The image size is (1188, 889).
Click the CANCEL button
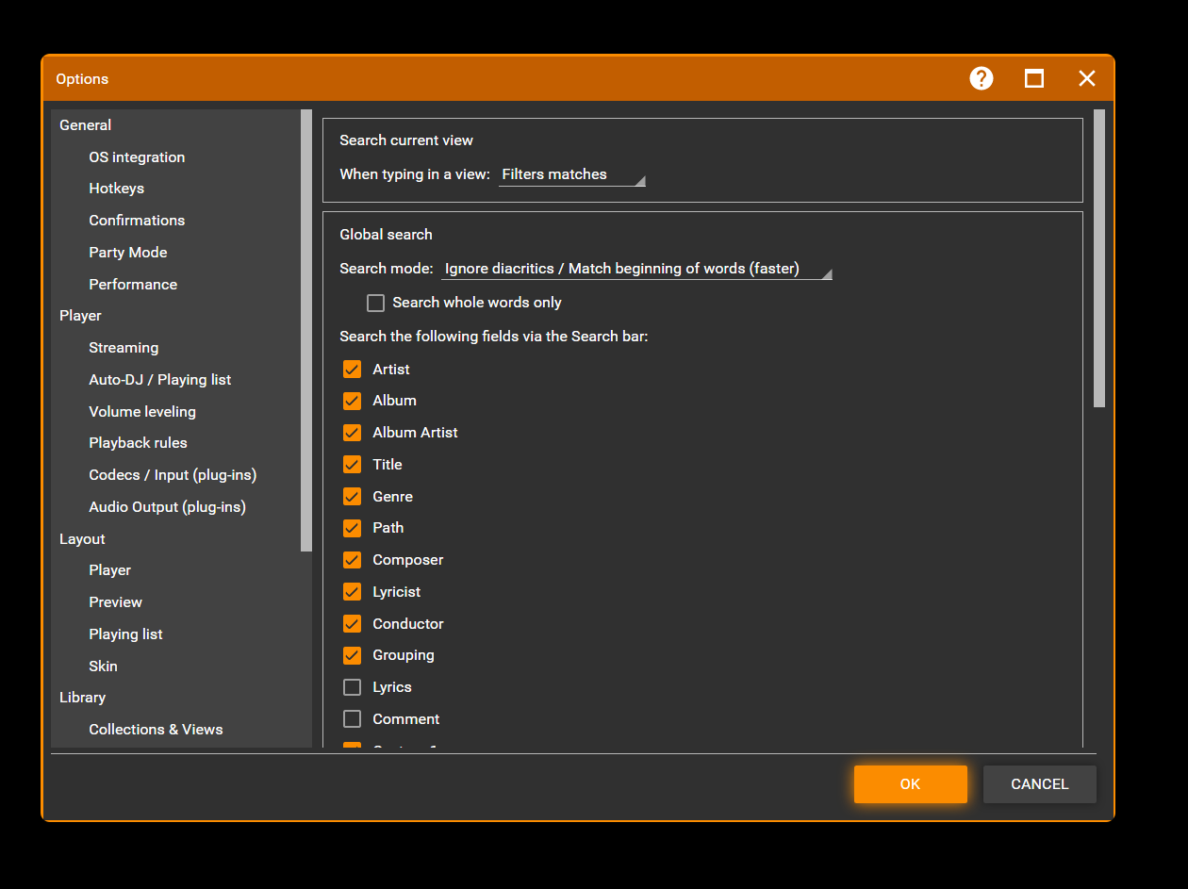(1039, 784)
